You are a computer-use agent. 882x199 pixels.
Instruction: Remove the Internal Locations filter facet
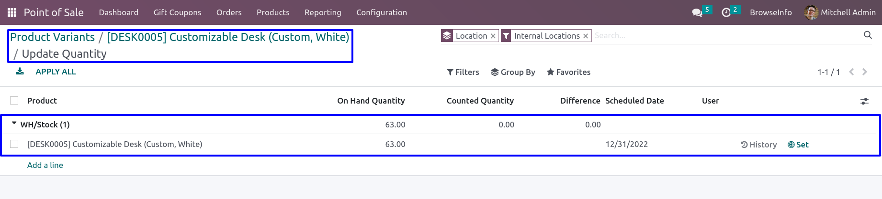585,36
